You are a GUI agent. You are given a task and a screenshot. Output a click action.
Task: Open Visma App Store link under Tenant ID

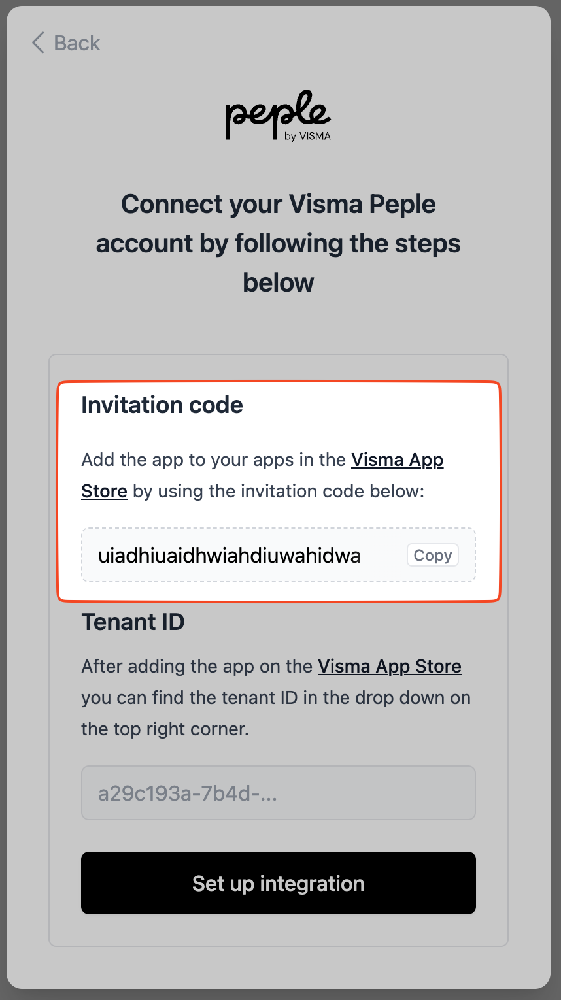point(390,667)
